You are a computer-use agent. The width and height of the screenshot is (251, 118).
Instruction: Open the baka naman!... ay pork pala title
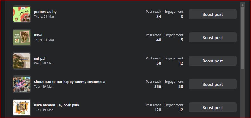[56, 105]
